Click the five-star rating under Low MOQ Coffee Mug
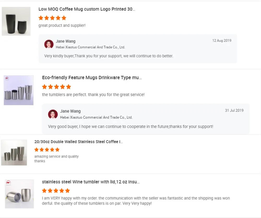261x218 pixels. click(52, 18)
